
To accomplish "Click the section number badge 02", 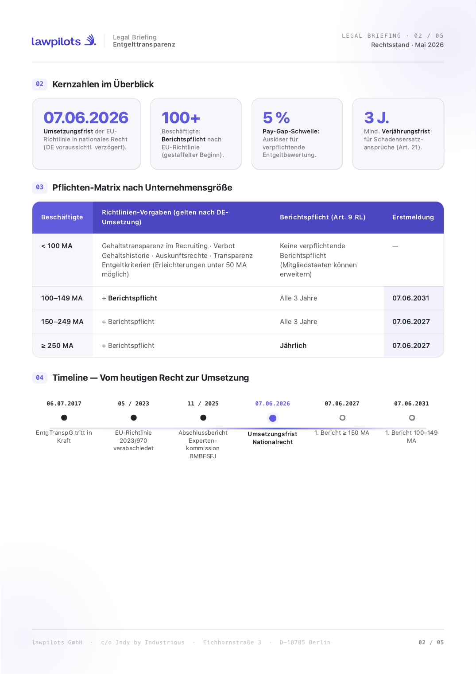I will [40, 84].
